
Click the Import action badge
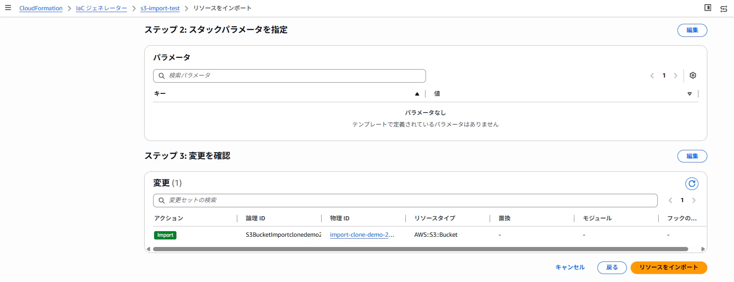(x=165, y=235)
